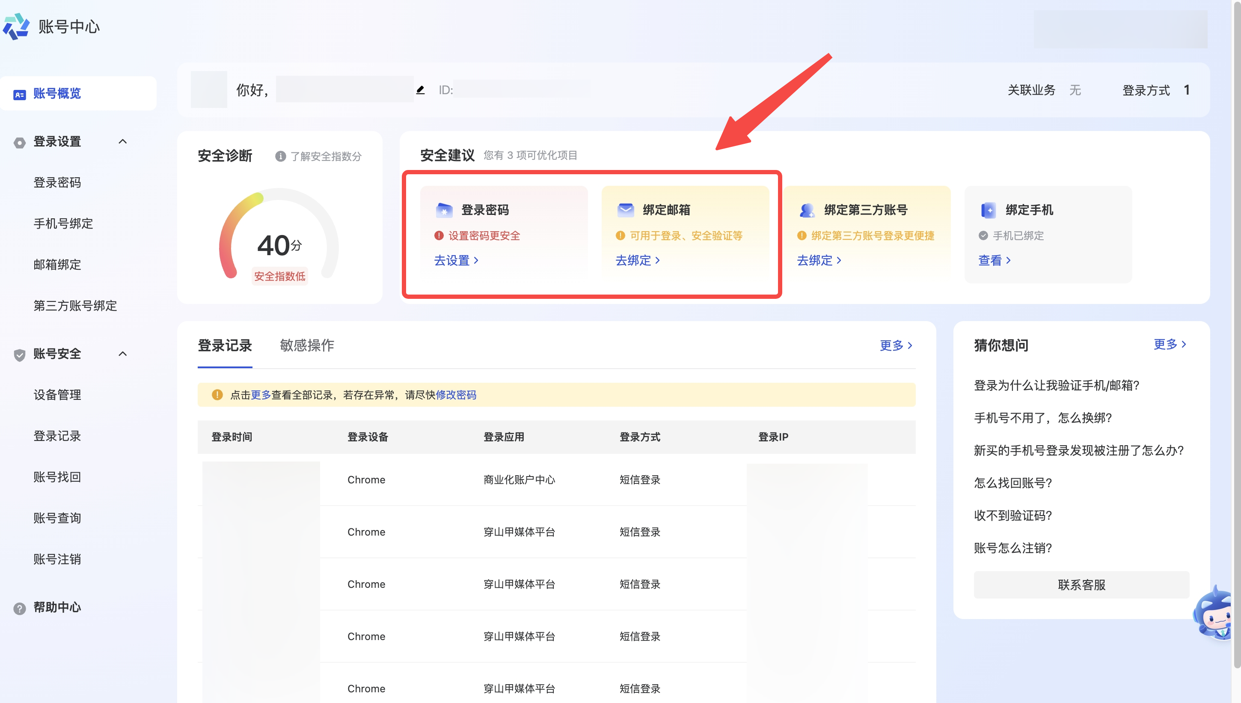
Task: Click the 绑定邮箱 envelope icon
Action: click(625, 210)
